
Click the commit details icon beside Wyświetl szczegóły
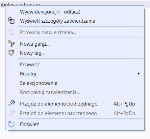[11, 21]
